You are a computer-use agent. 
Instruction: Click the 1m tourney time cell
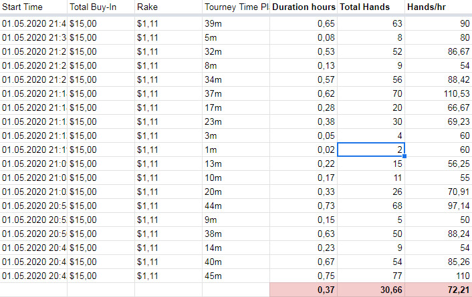coord(237,150)
